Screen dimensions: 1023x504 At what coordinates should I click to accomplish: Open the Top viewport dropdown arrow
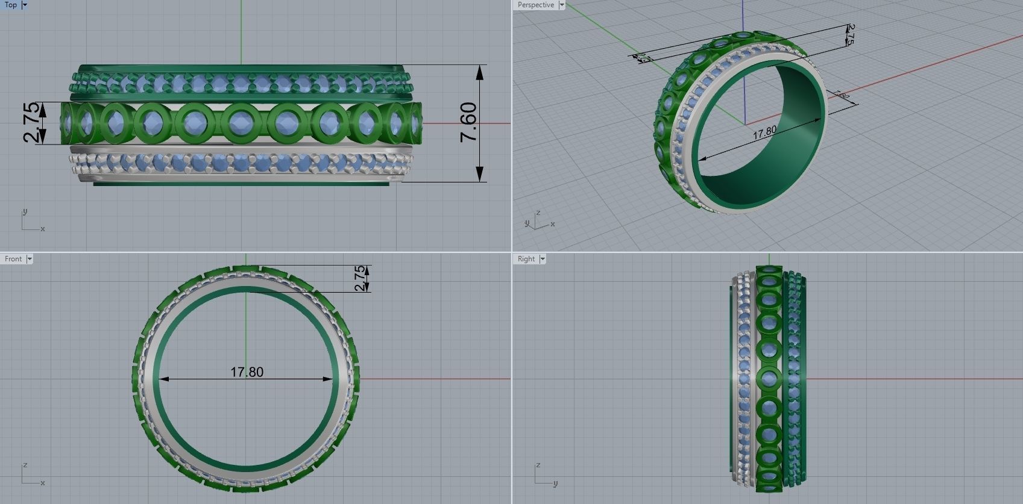click(x=25, y=5)
